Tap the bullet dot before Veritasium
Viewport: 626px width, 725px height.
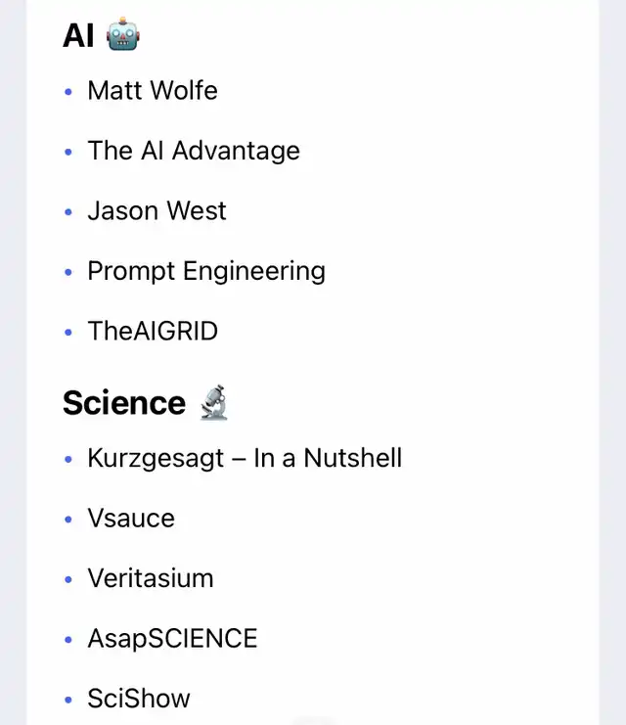68,579
